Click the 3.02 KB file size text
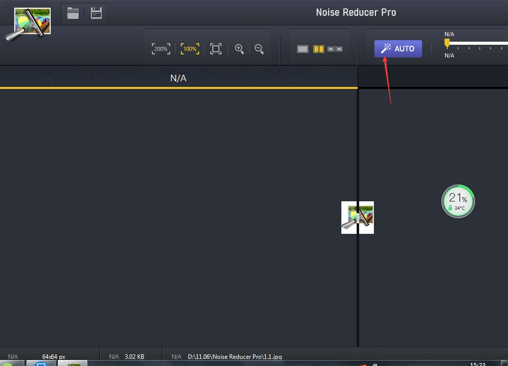 [x=135, y=357]
